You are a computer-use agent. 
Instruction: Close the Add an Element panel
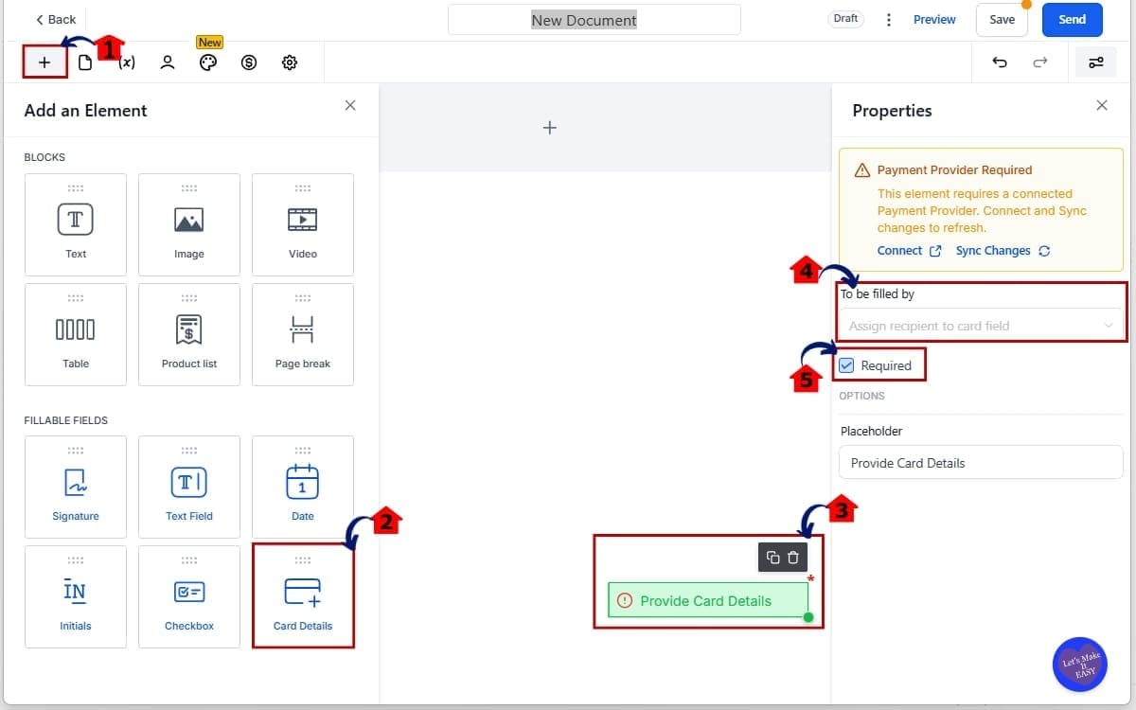point(350,105)
